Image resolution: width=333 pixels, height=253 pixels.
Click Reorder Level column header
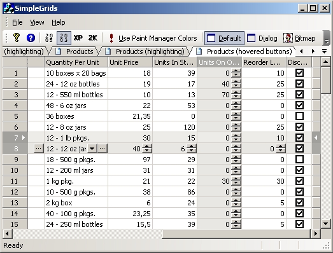264,62
